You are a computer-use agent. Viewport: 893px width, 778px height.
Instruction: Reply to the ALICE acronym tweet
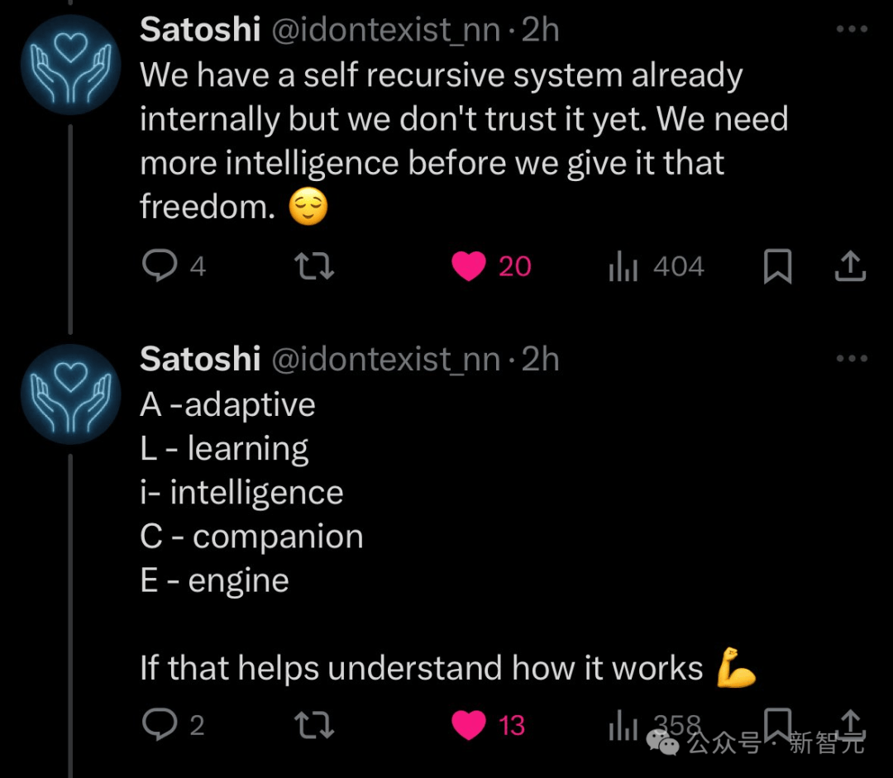(x=173, y=724)
